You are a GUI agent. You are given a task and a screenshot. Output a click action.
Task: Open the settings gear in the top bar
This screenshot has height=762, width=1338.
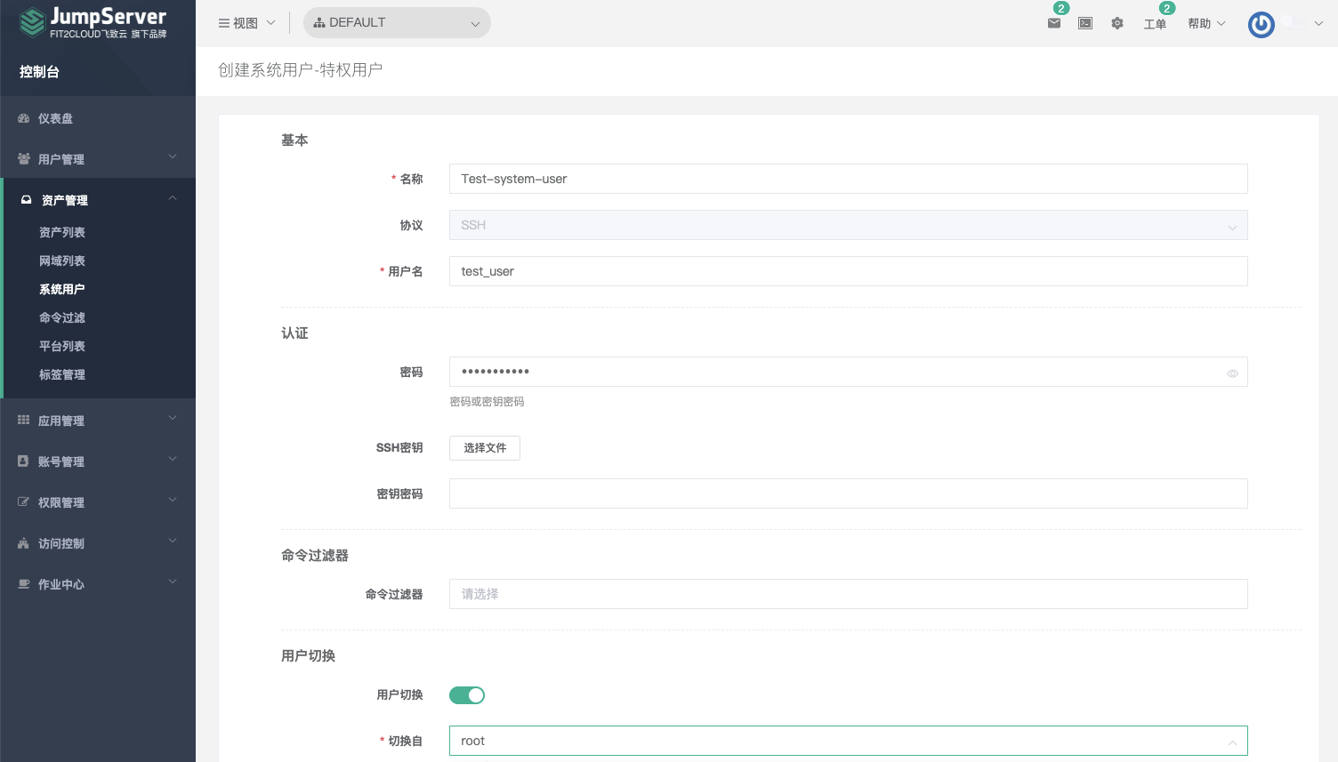(1117, 24)
